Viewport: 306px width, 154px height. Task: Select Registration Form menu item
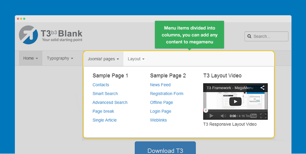point(167,94)
